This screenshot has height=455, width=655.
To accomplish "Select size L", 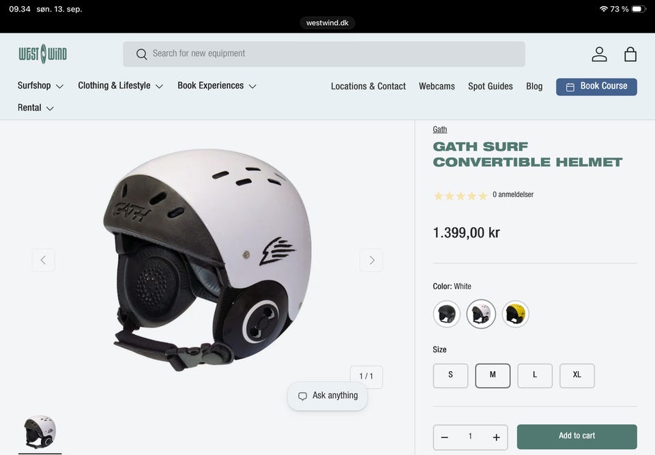I will pyautogui.click(x=535, y=376).
